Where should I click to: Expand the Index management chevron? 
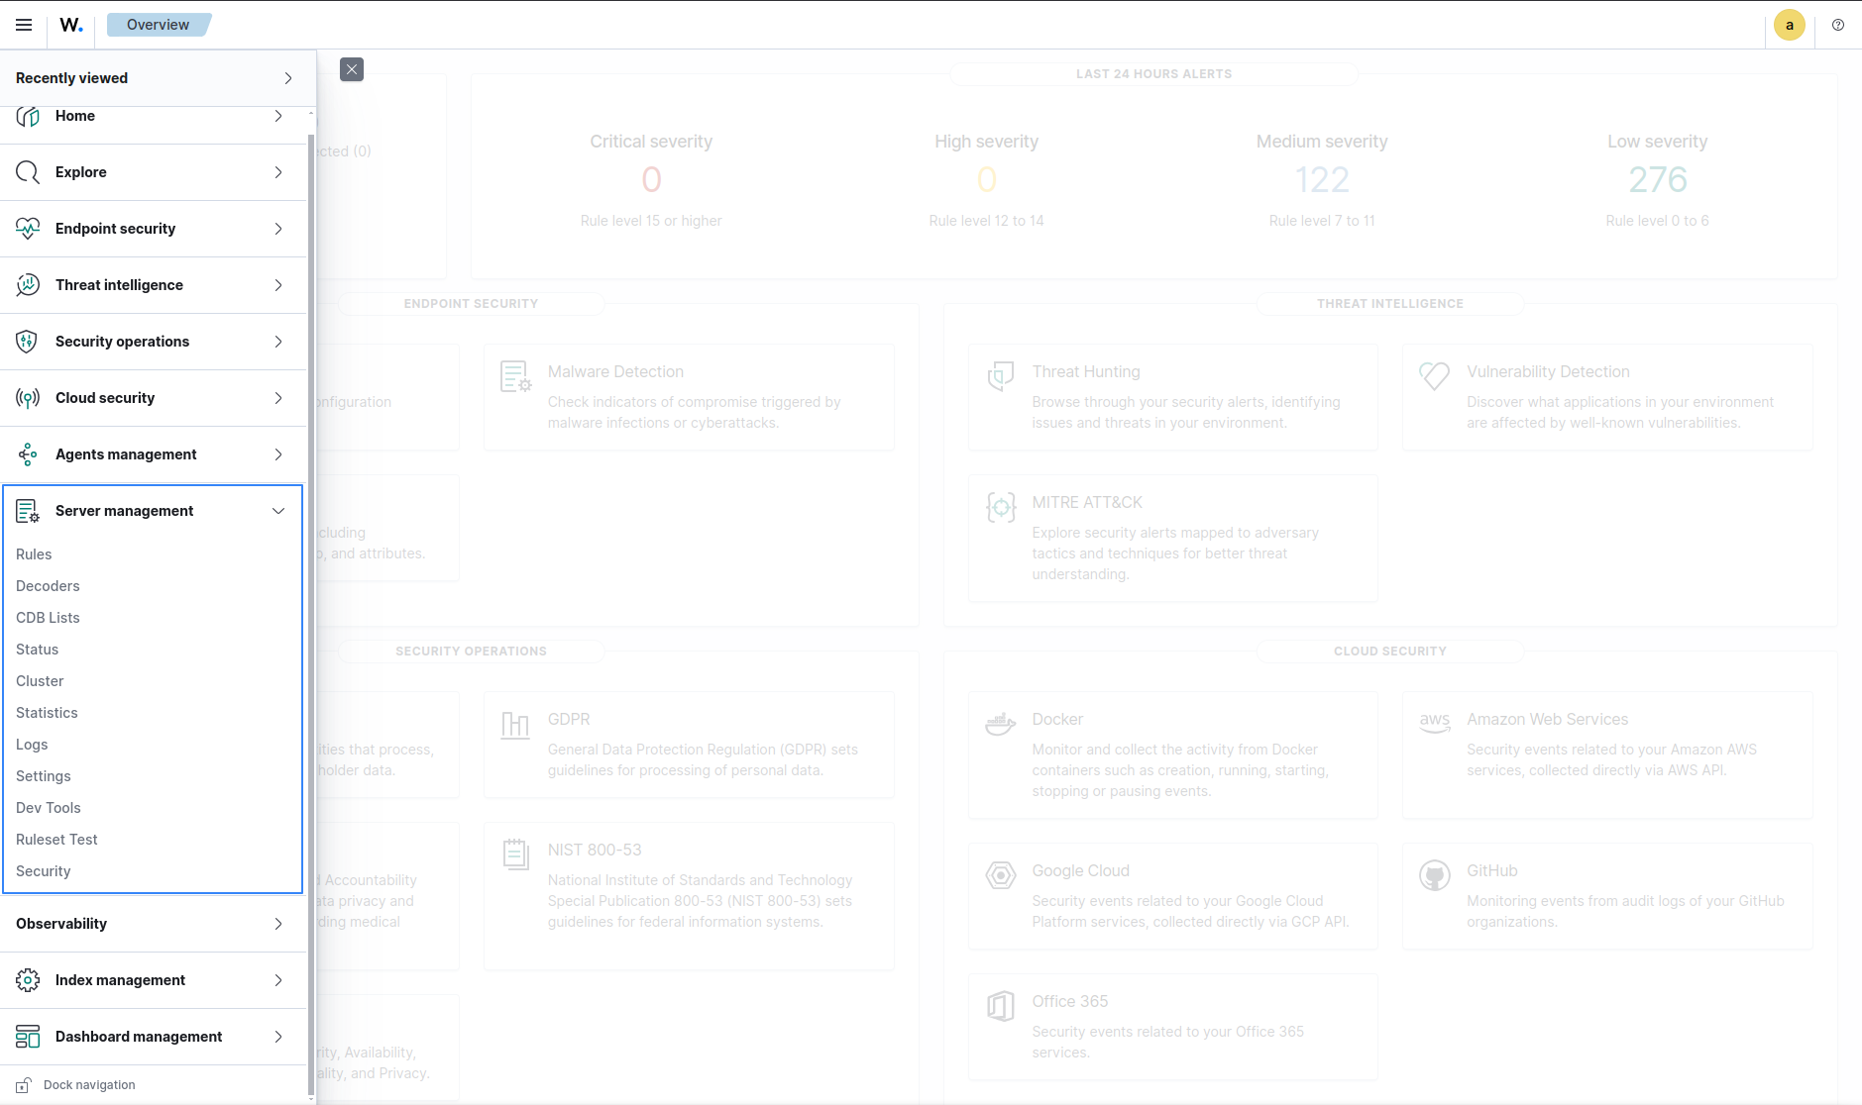(x=278, y=980)
